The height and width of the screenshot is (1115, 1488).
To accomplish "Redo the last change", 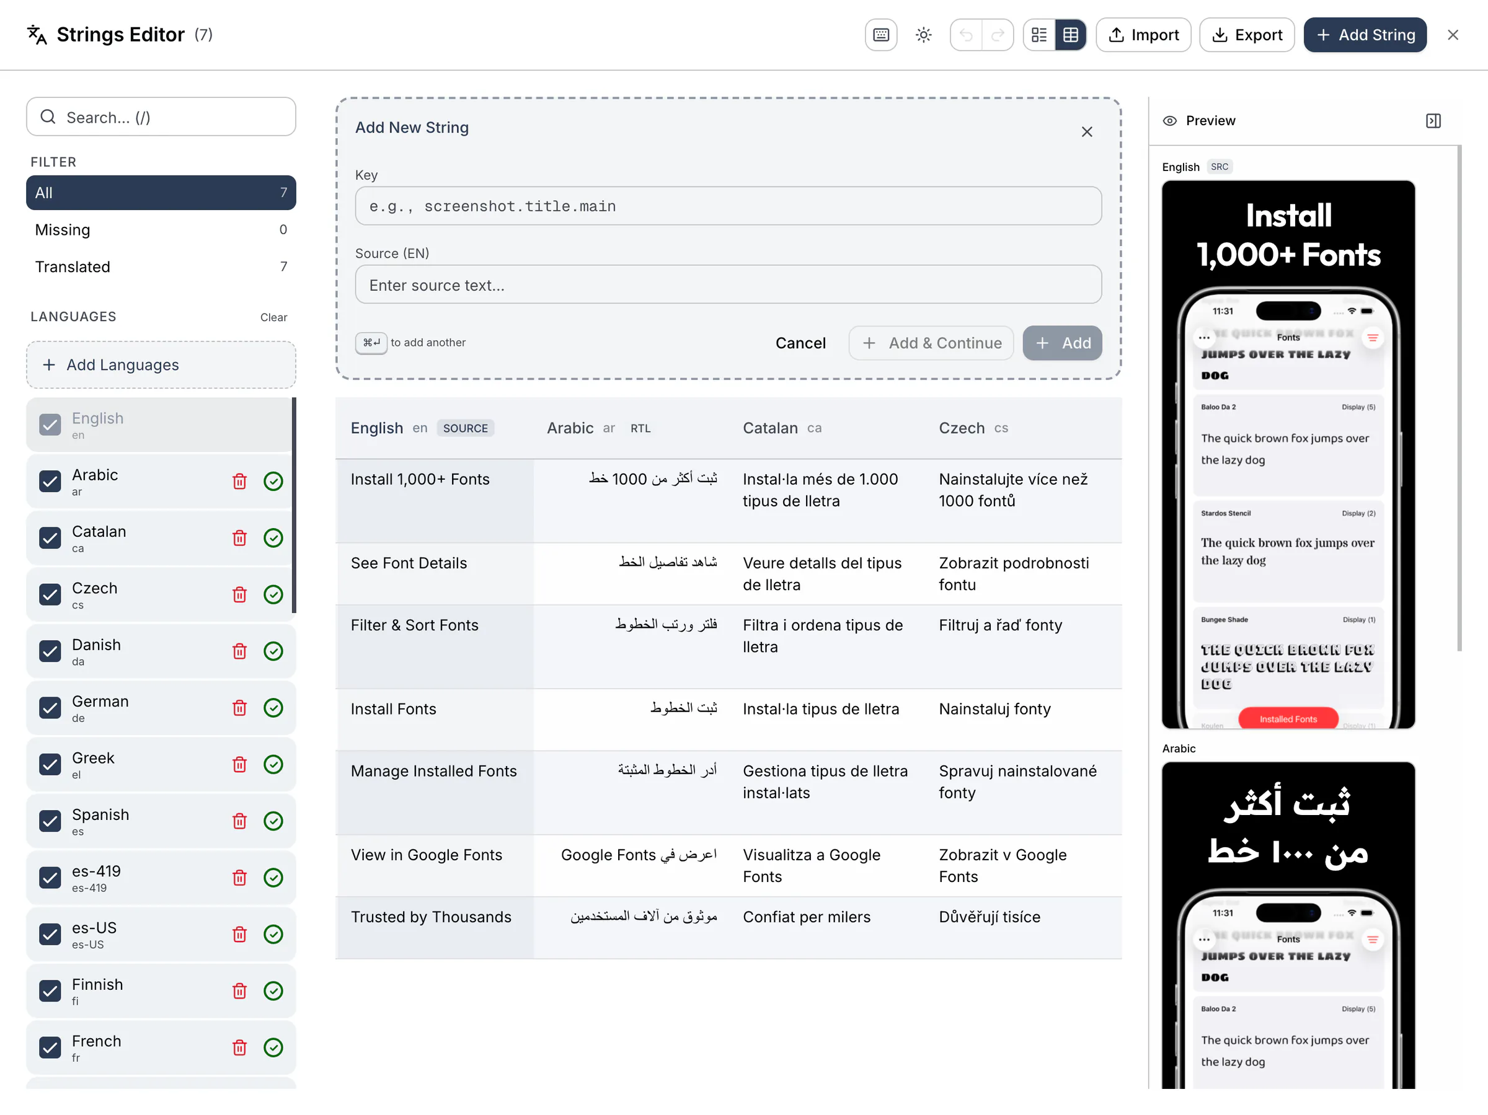I will [x=998, y=34].
